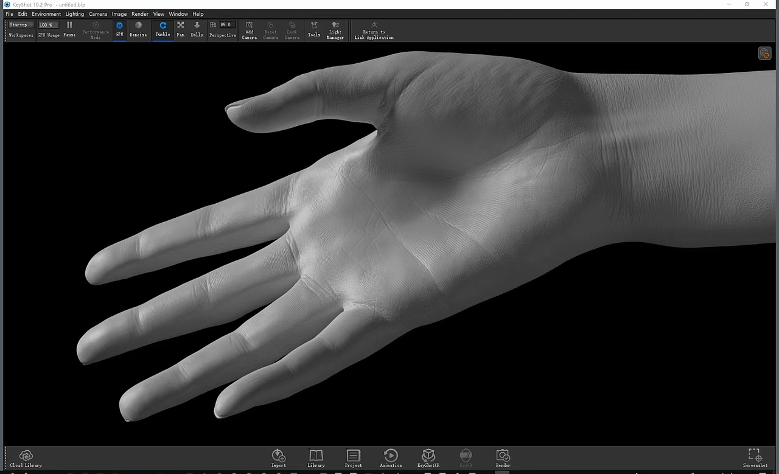Screen dimensions: 779x474
Task: Click the orange viewport overlay icon
Action: coord(765,54)
